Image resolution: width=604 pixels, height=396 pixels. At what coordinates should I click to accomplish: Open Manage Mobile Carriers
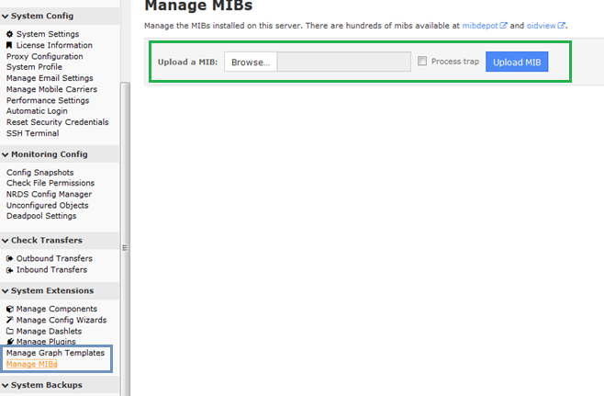click(51, 89)
